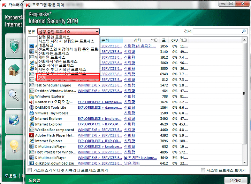Select WebToolBar component row text
The image size is (251, 184).
coord(55,130)
